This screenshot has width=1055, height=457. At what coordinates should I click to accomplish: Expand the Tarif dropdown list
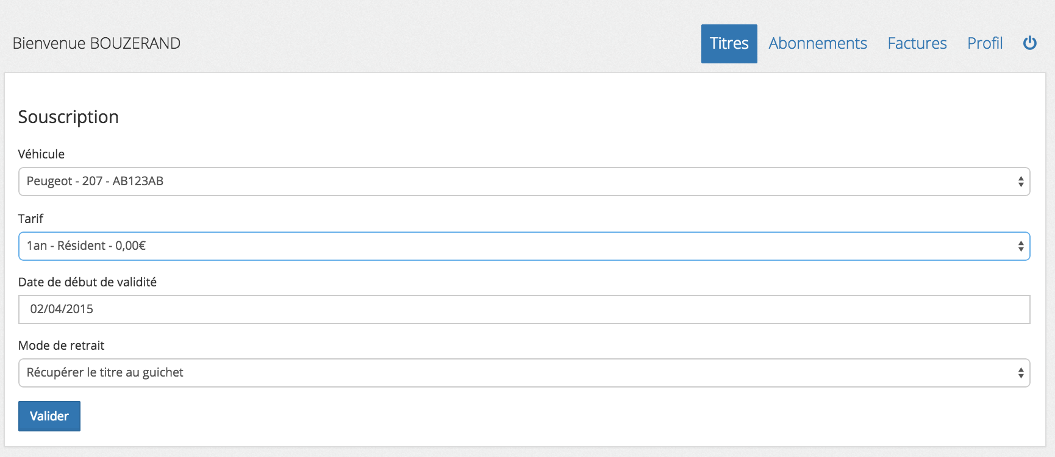pyautogui.click(x=524, y=246)
